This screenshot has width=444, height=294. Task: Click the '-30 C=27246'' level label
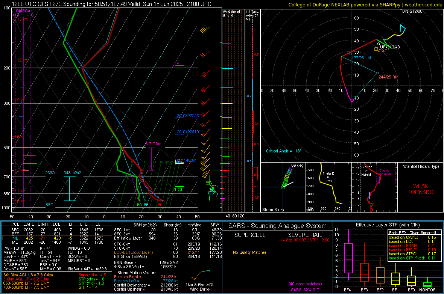pyautogui.click(x=187, y=116)
